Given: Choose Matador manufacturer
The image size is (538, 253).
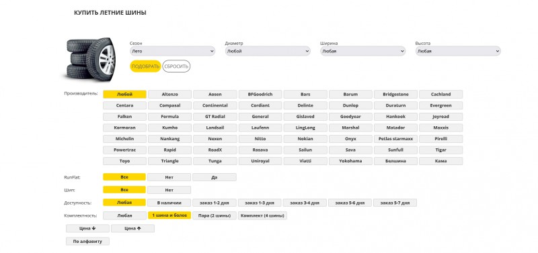Looking at the screenshot, I should coord(395,128).
